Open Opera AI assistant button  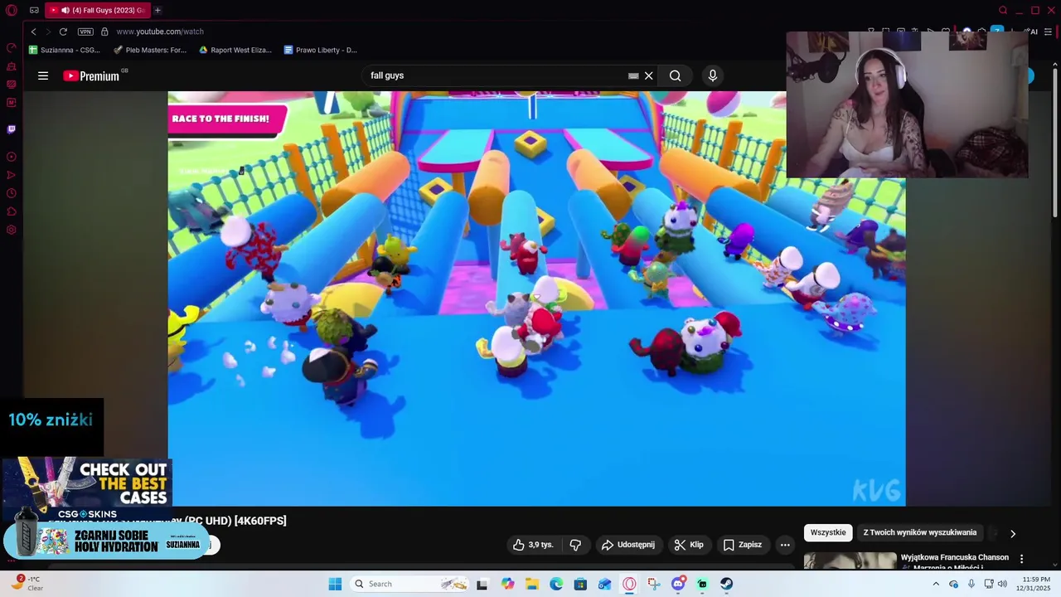coord(1033,32)
